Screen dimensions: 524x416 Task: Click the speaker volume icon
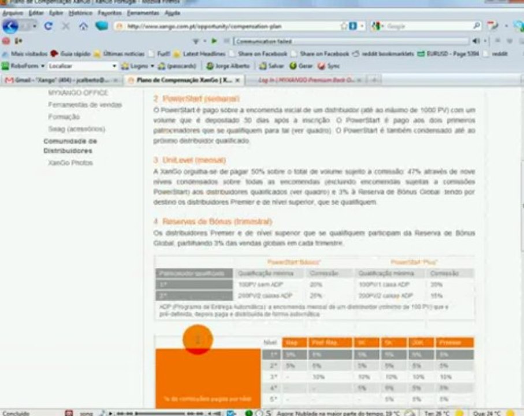(x=476, y=41)
